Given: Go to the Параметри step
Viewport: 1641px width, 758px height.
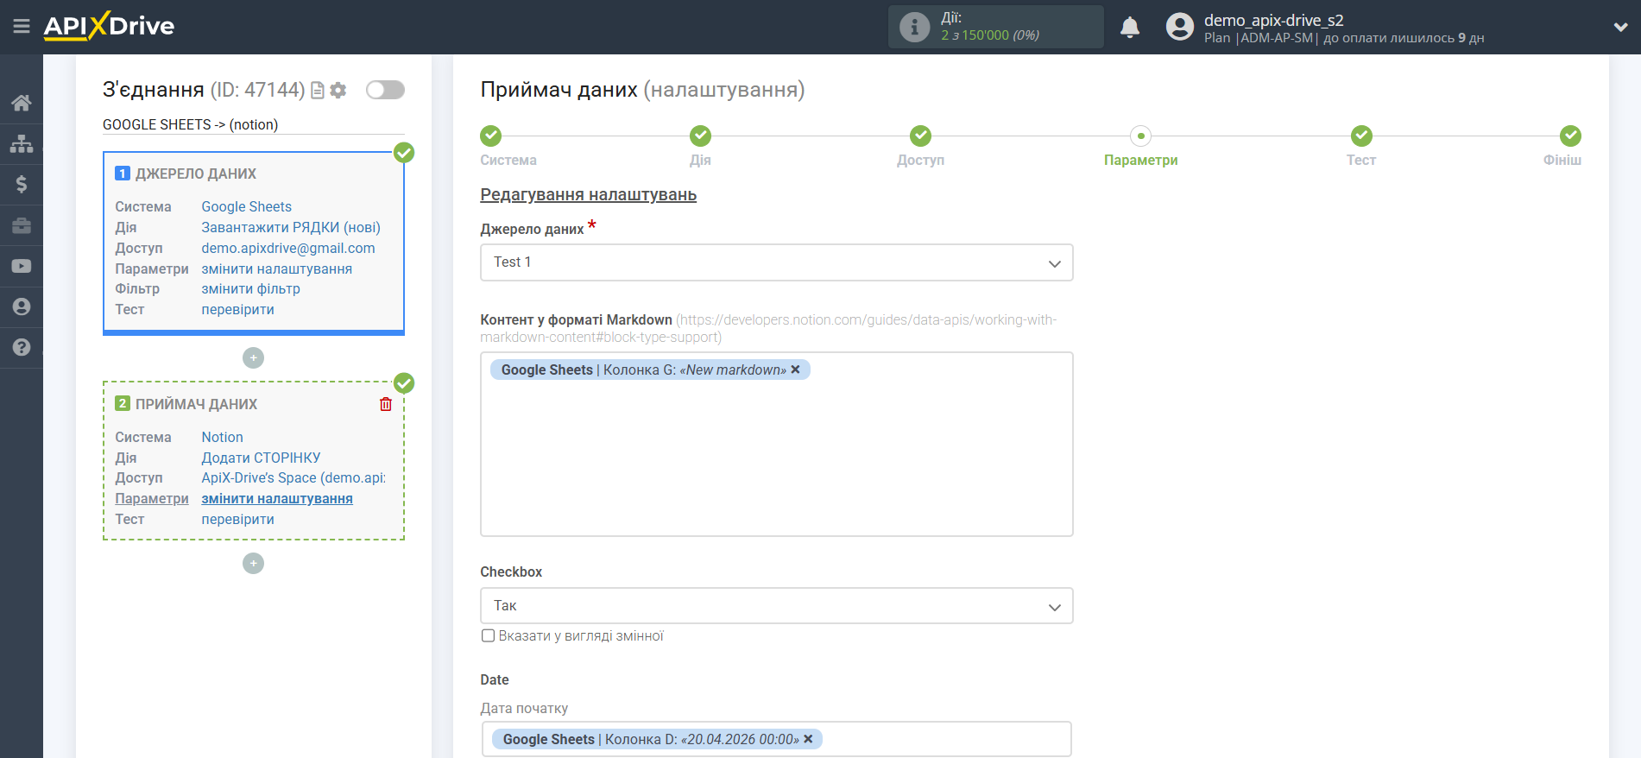Looking at the screenshot, I should 1140,136.
